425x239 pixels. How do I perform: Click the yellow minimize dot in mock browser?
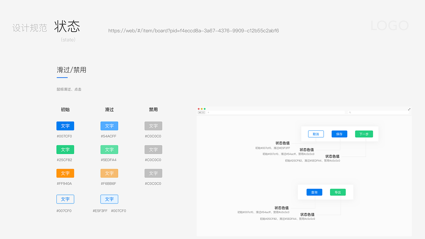click(202, 109)
